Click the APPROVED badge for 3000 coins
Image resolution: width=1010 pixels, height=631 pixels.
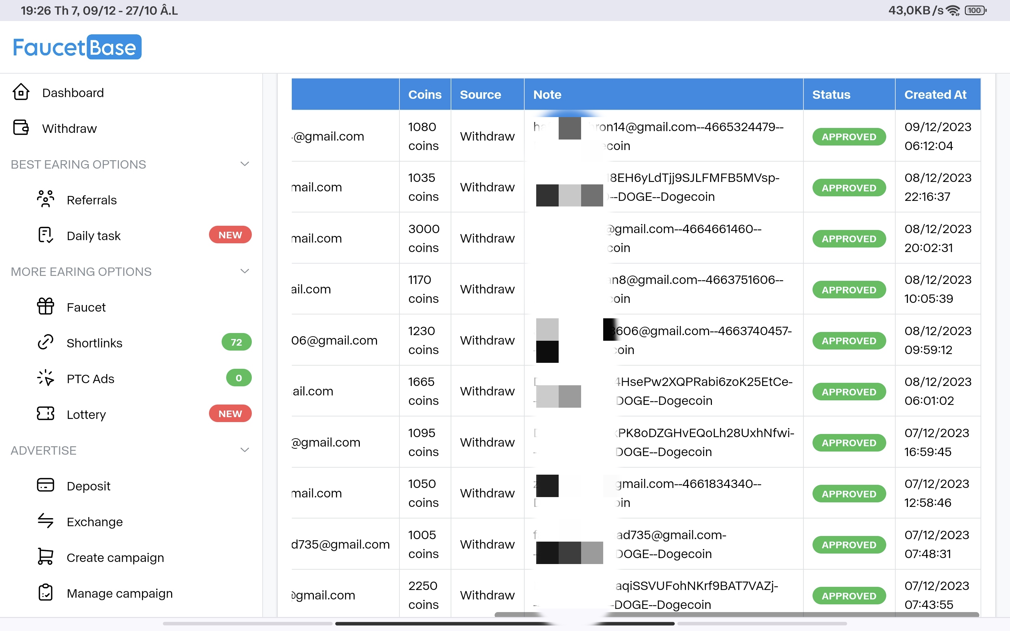tap(848, 239)
